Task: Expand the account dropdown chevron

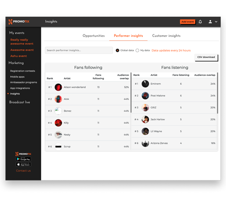Action: [216, 22]
